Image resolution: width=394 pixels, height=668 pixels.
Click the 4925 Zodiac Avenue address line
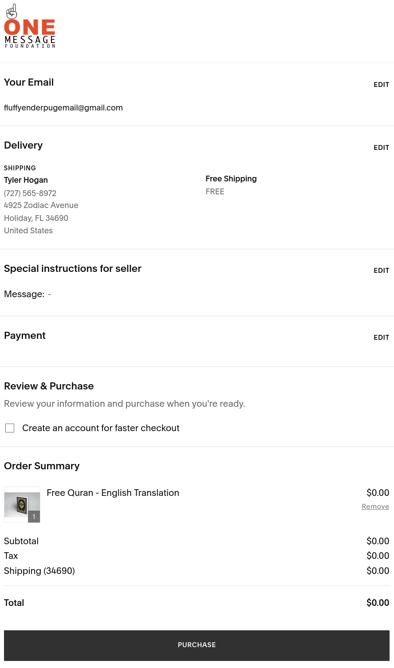click(x=41, y=205)
